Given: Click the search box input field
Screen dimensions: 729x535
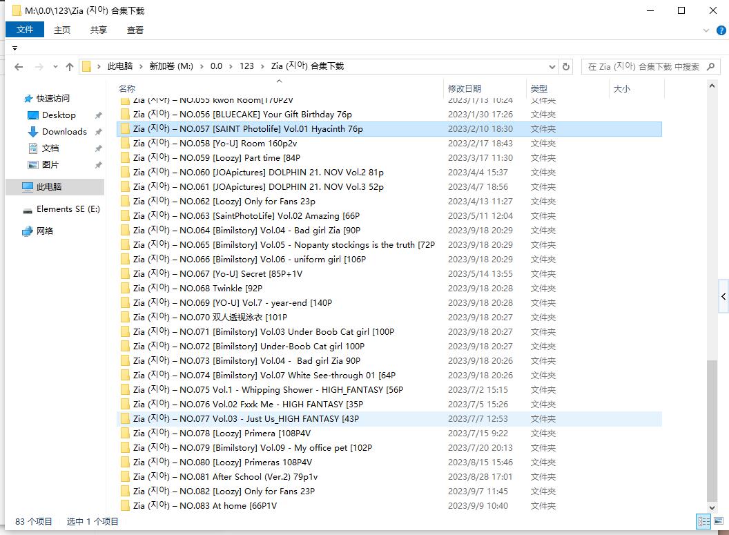Looking at the screenshot, I should click(642, 67).
